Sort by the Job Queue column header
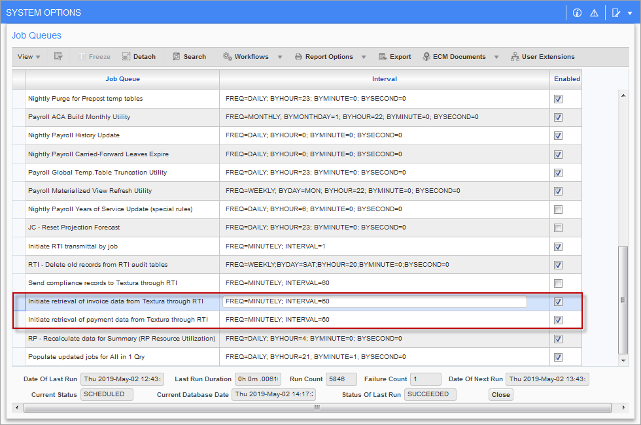This screenshot has width=641, height=425. (x=122, y=79)
